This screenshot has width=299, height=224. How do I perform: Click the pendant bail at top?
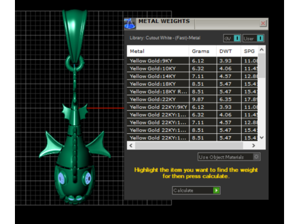pos(75,35)
